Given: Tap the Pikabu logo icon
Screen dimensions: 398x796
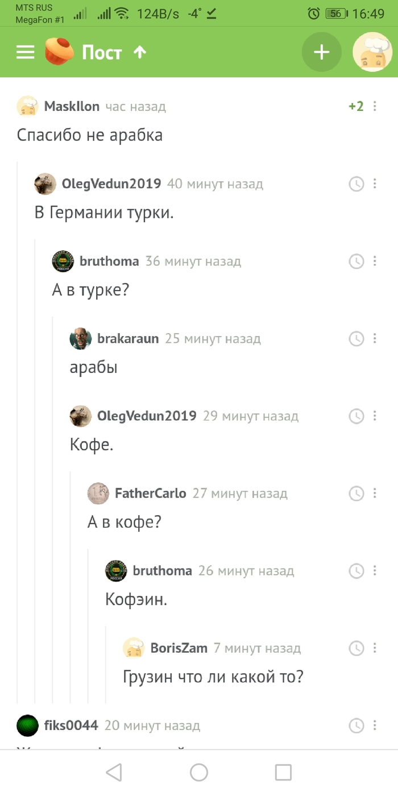Looking at the screenshot, I should click(x=57, y=52).
